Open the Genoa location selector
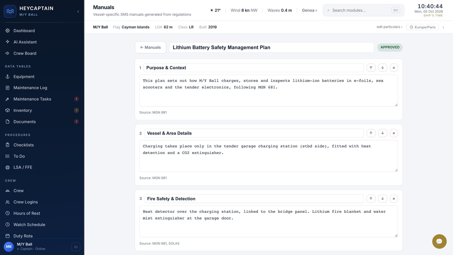The image size is (453, 255). pos(309,10)
